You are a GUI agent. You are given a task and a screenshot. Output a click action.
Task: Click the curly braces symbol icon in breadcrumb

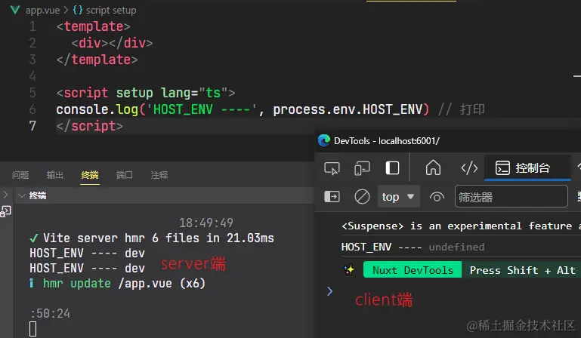(78, 10)
